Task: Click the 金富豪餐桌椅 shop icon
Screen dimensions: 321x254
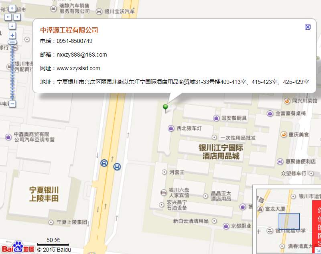Action: (270, 114)
